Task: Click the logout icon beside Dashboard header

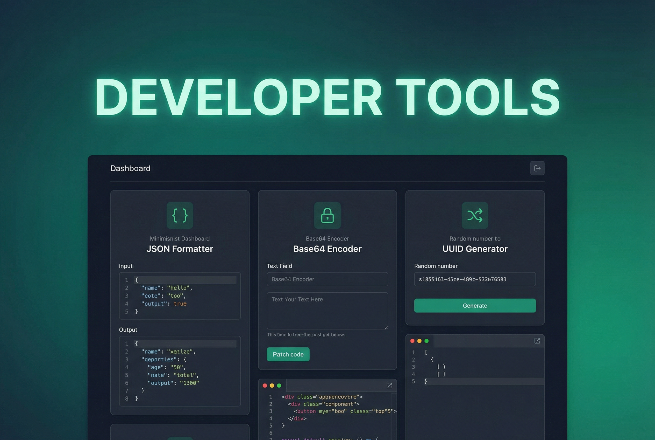Action: coord(537,168)
